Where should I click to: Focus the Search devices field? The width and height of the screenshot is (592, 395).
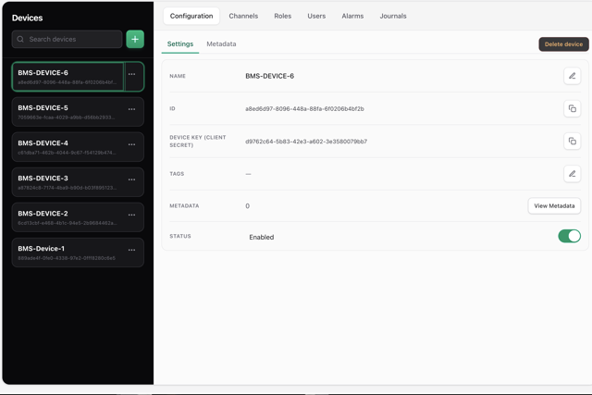pos(67,39)
